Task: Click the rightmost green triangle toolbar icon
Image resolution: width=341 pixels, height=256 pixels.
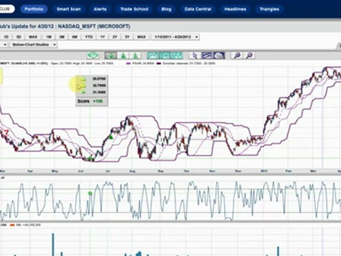Action: pos(135,56)
